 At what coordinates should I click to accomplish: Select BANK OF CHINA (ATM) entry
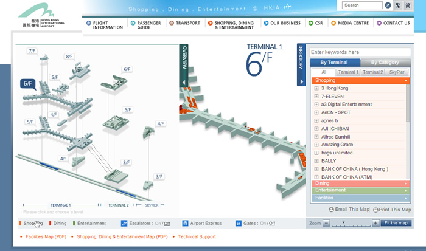pos(347,177)
